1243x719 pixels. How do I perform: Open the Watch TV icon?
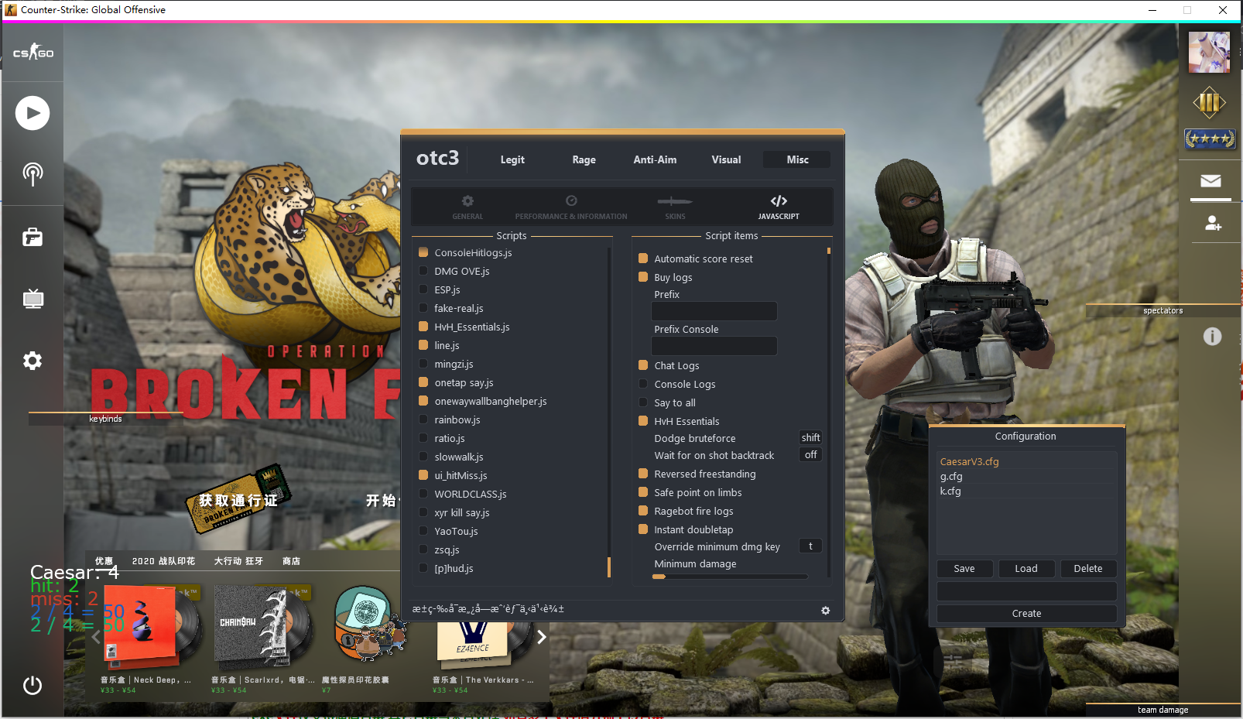pyautogui.click(x=33, y=299)
